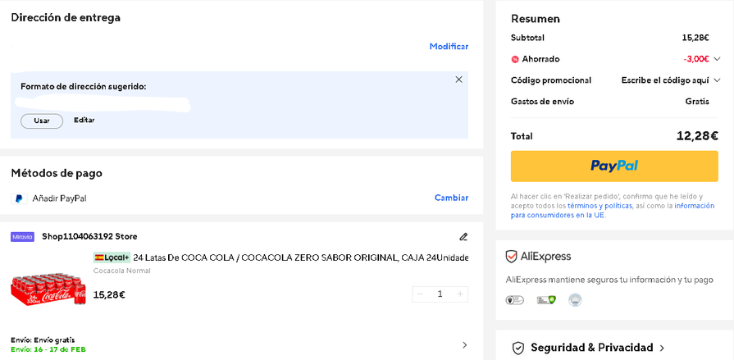Image resolution: width=734 pixels, height=360 pixels.
Task: Click the first security certification badge
Action: point(515,300)
